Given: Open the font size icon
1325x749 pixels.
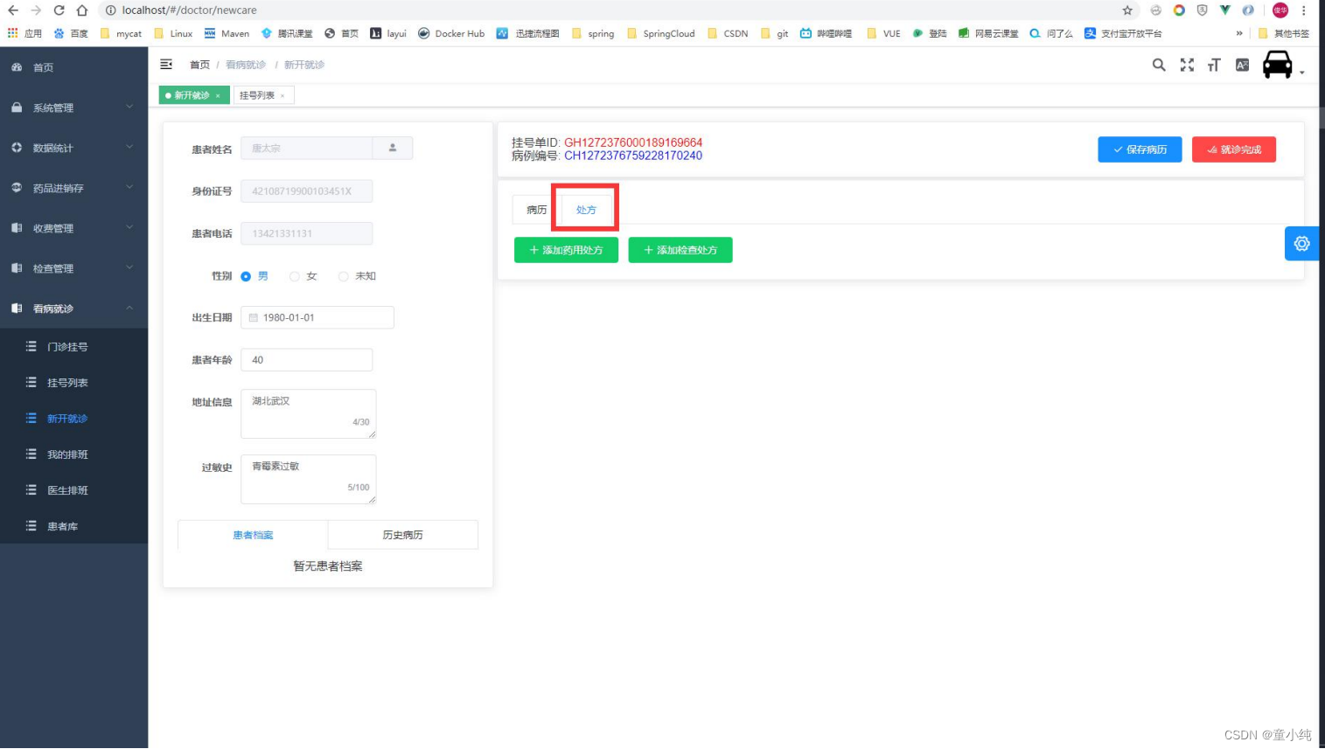Looking at the screenshot, I should point(1214,65).
